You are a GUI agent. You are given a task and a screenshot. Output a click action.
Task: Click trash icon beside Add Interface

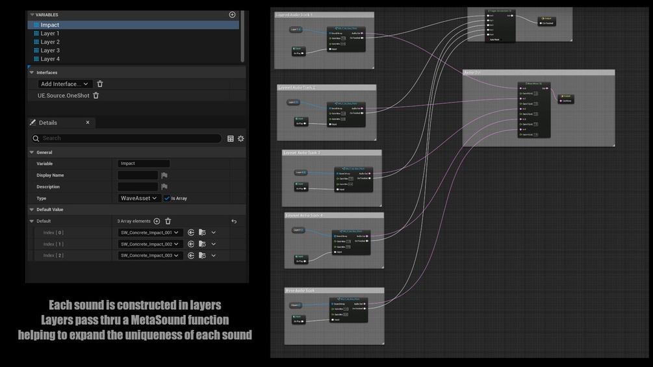click(100, 84)
